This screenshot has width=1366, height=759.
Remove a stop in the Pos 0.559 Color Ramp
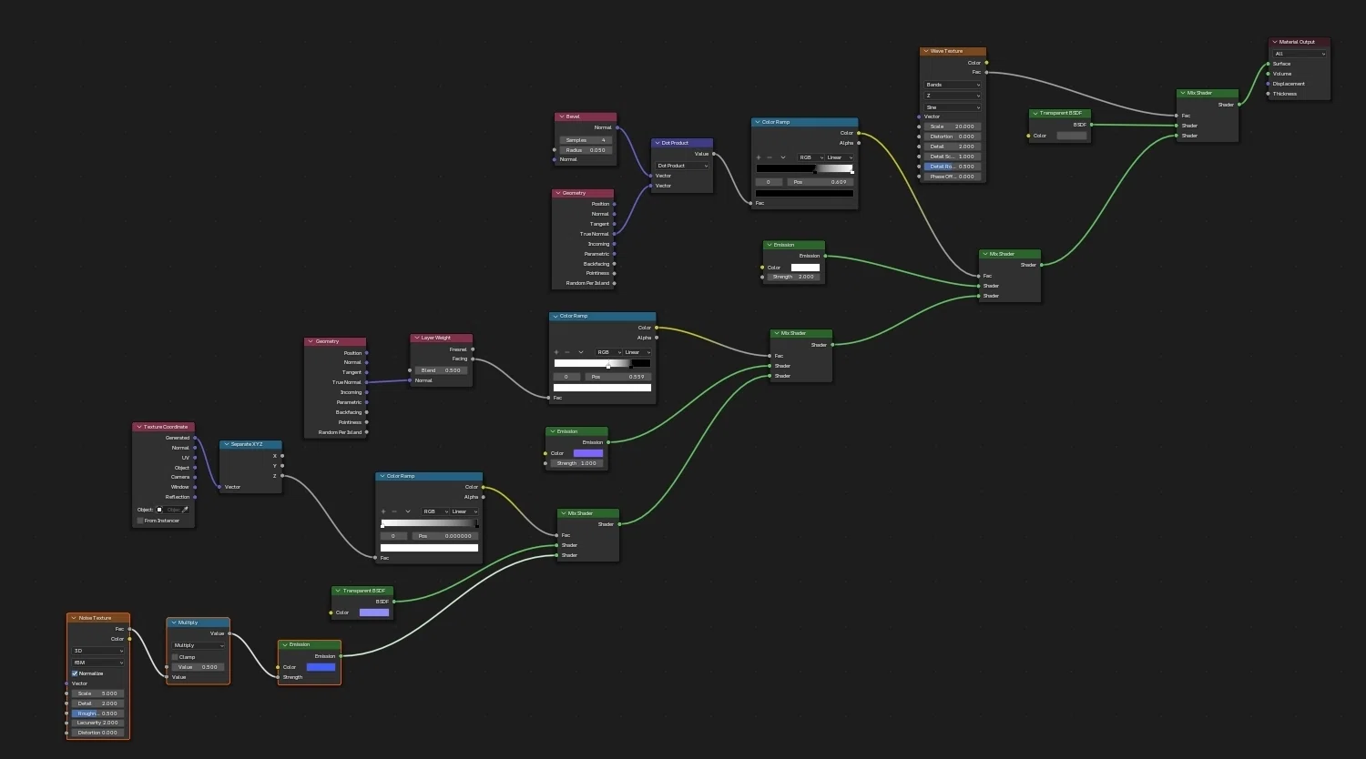(566, 352)
